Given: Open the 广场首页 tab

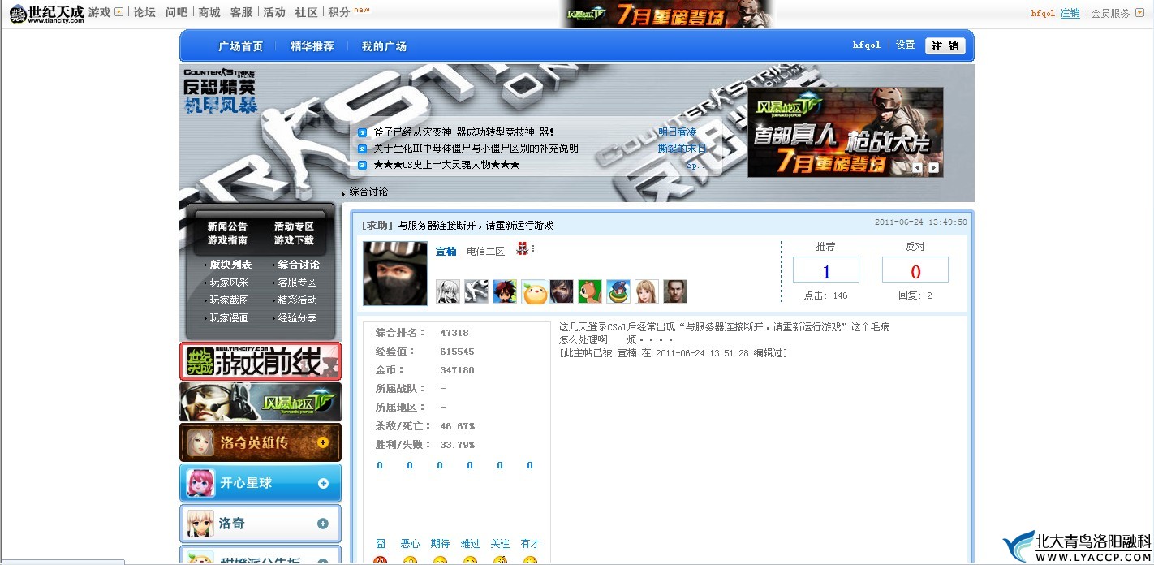Looking at the screenshot, I should pos(241,46).
